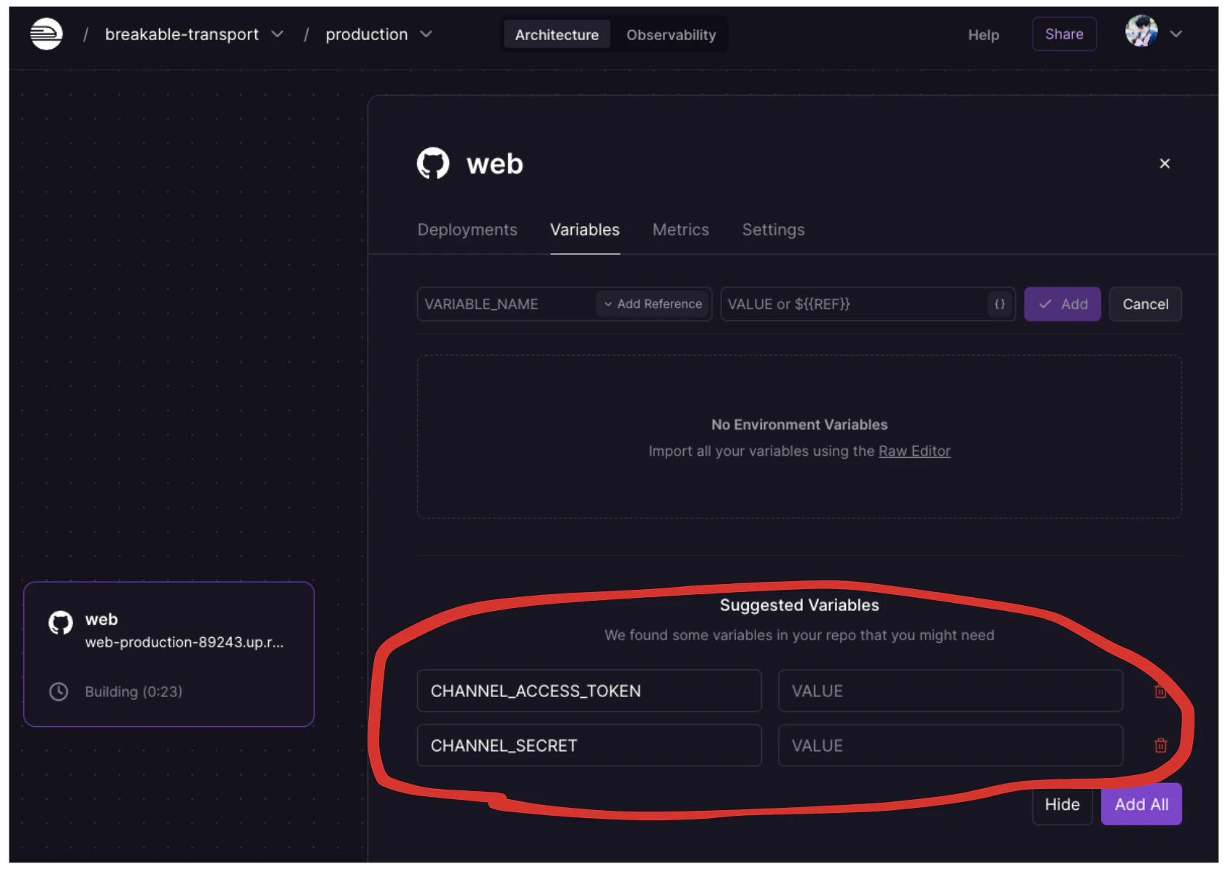Image resolution: width=1228 pixels, height=872 pixels.
Task: Delete the CHANNEL_ACCESS_TOKEN suggested variable
Action: point(1160,691)
